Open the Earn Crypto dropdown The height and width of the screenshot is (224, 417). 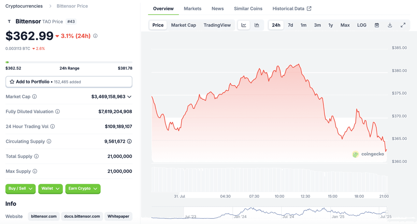point(83,189)
